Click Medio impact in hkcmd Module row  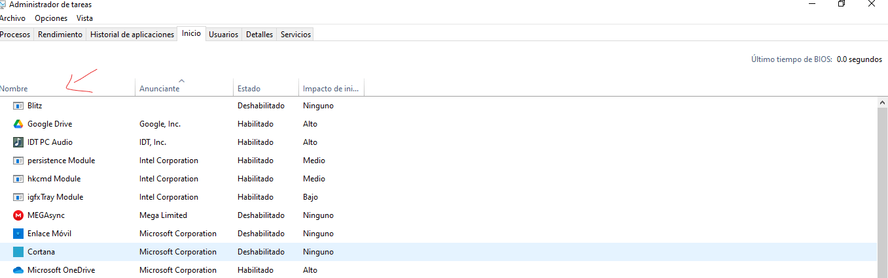[x=314, y=179]
